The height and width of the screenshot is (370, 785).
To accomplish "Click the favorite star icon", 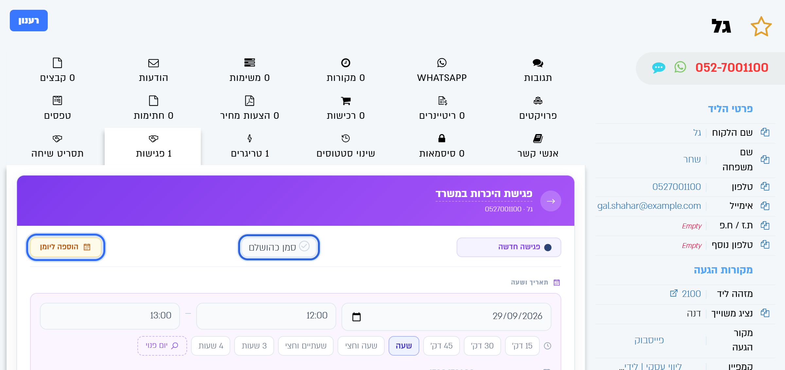I will point(761,26).
